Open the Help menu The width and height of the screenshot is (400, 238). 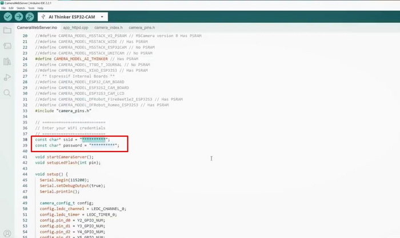click(40, 8)
